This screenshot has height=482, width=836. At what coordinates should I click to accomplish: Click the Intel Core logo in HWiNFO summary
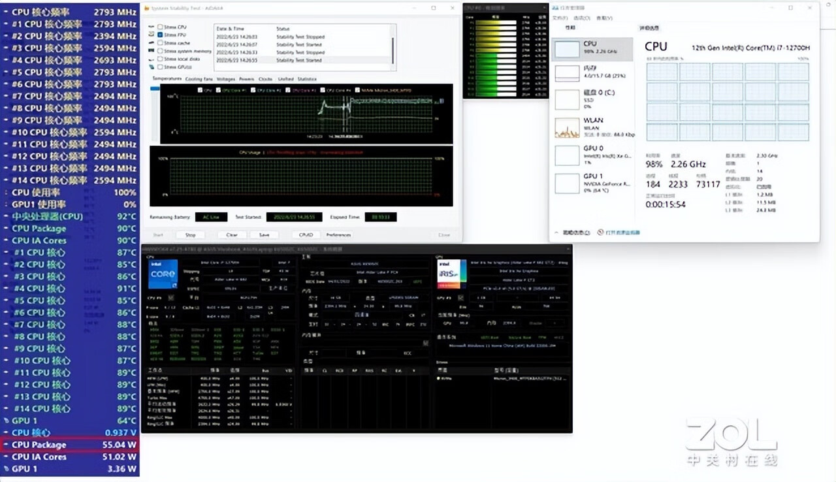pyautogui.click(x=163, y=274)
